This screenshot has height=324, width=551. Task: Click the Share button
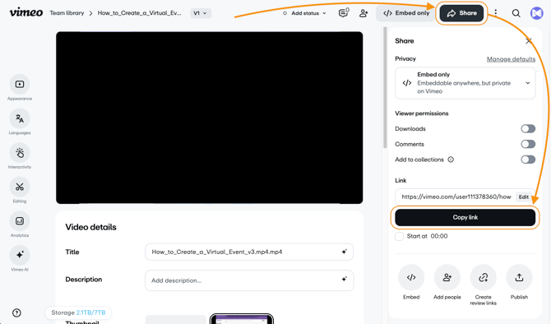(461, 13)
